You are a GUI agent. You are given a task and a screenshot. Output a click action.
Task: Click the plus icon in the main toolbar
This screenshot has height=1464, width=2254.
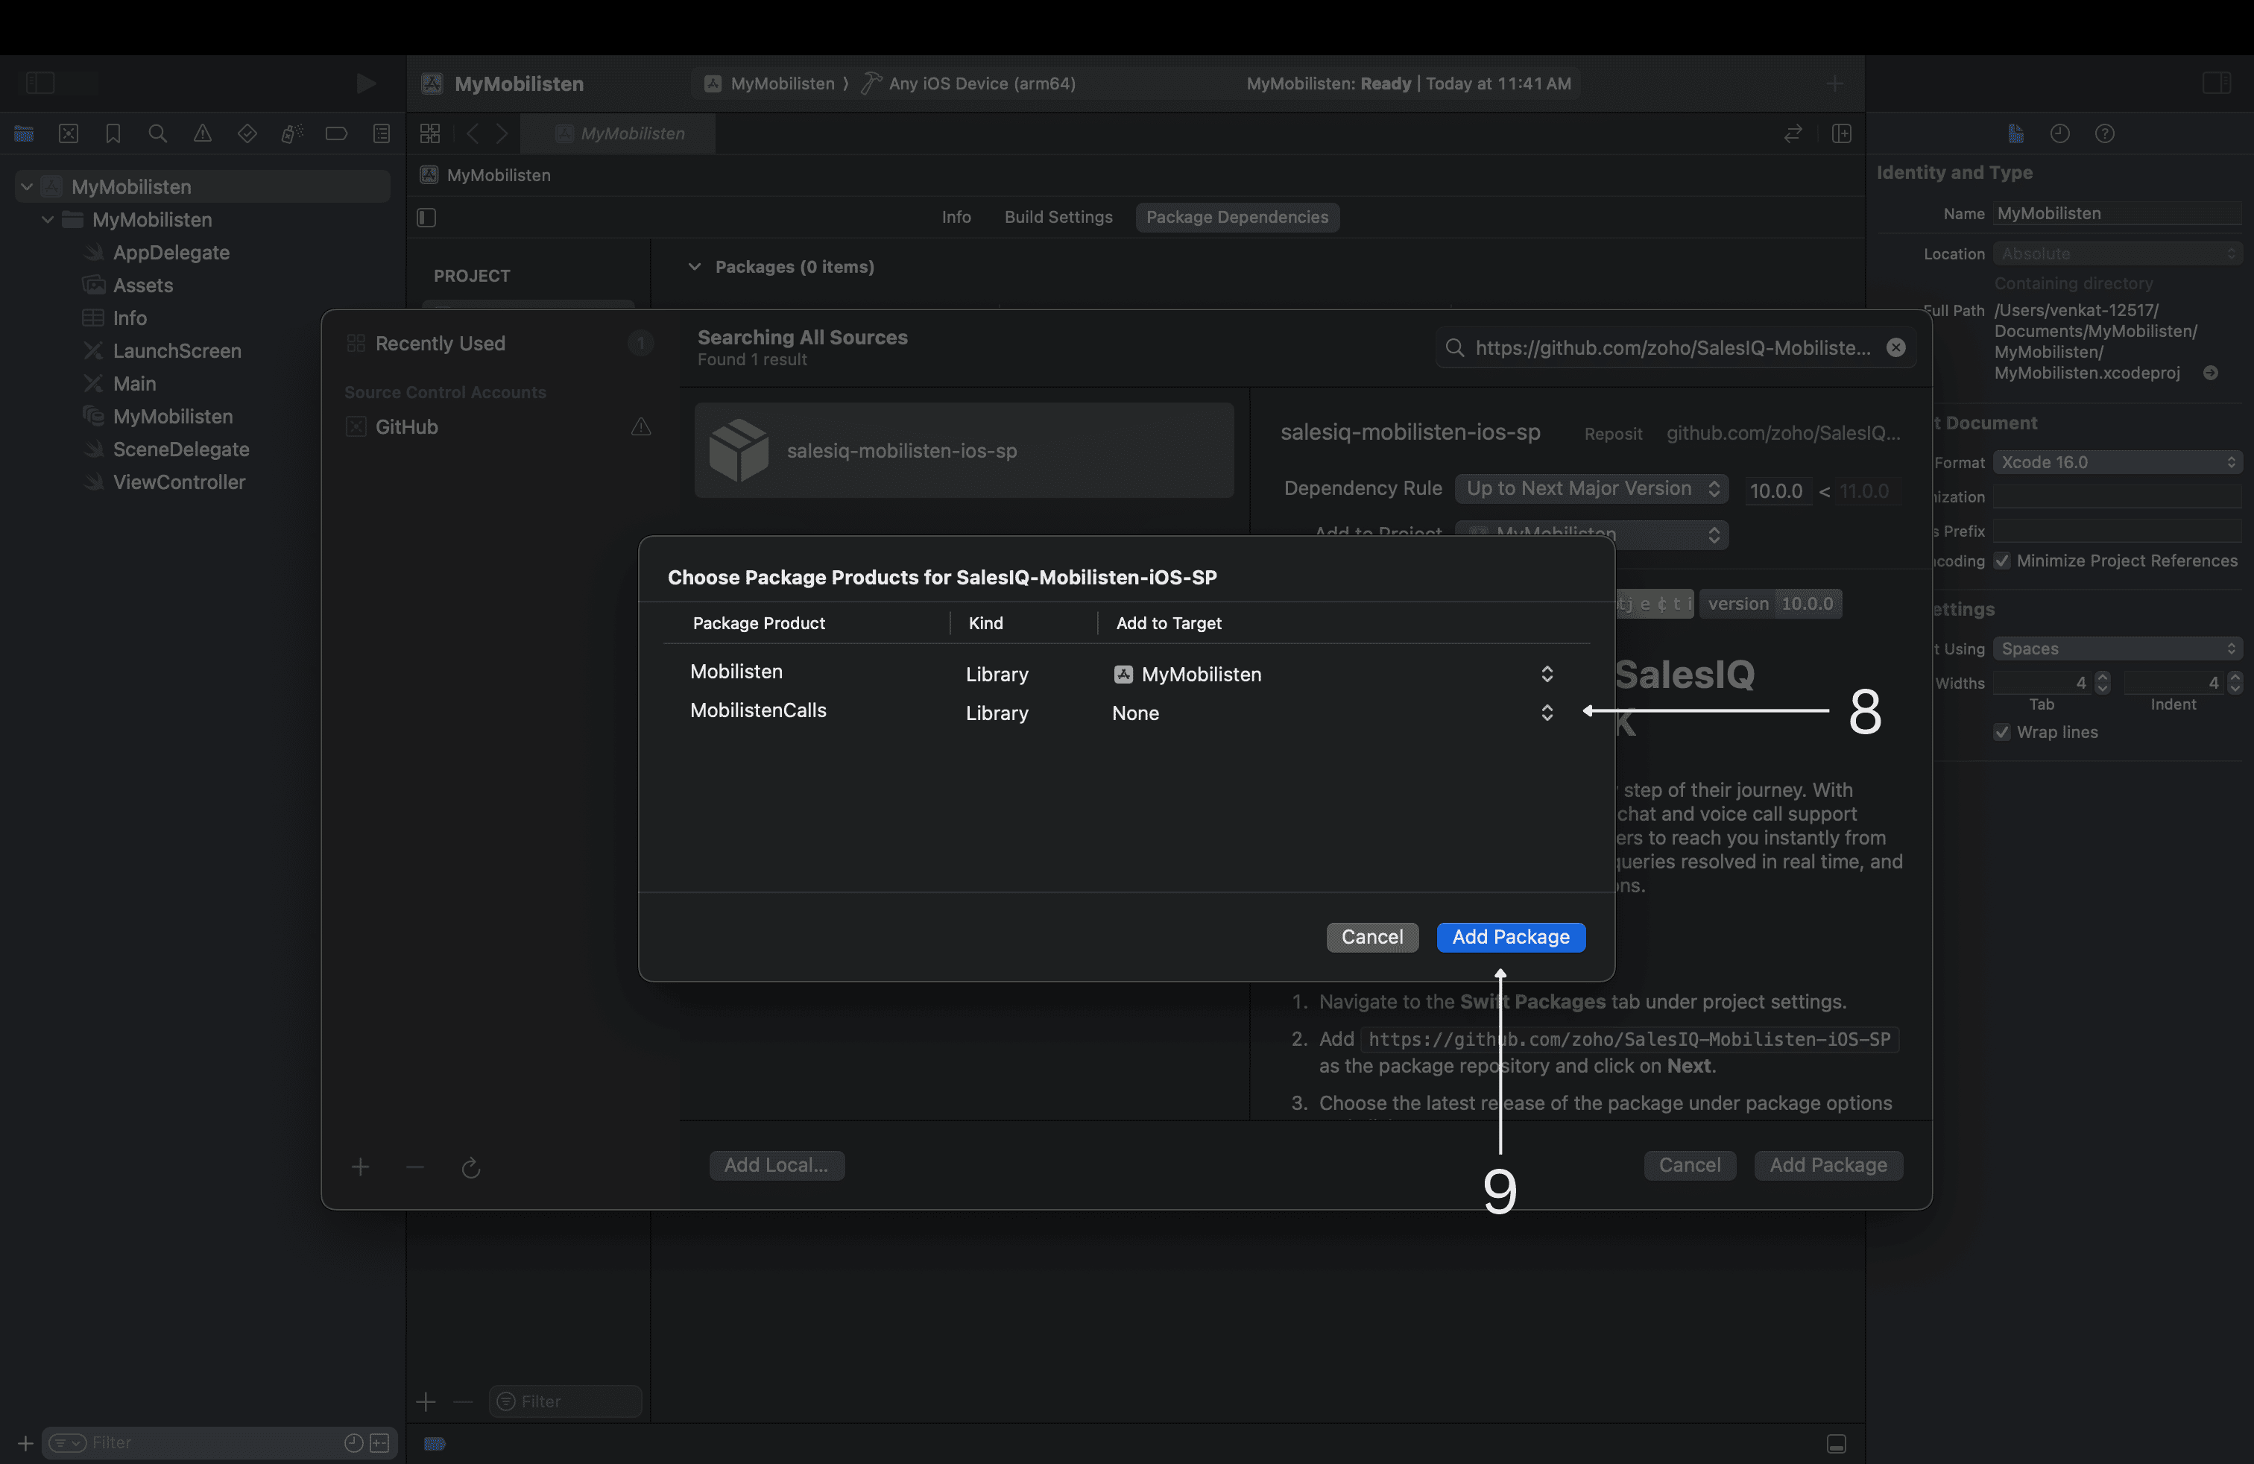pos(1835,83)
